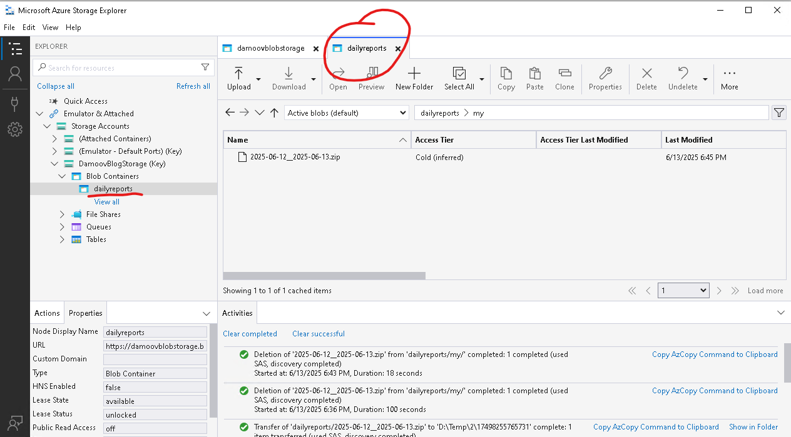Click Show in Folder link

click(753, 427)
